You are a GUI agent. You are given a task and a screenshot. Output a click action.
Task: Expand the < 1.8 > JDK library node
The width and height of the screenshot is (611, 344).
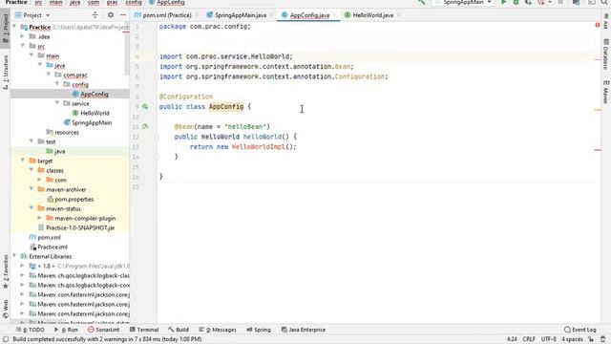23,266
